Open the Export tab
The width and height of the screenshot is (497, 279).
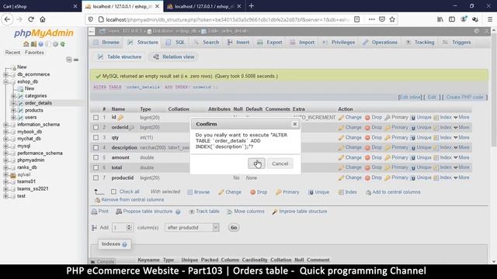point(269,43)
